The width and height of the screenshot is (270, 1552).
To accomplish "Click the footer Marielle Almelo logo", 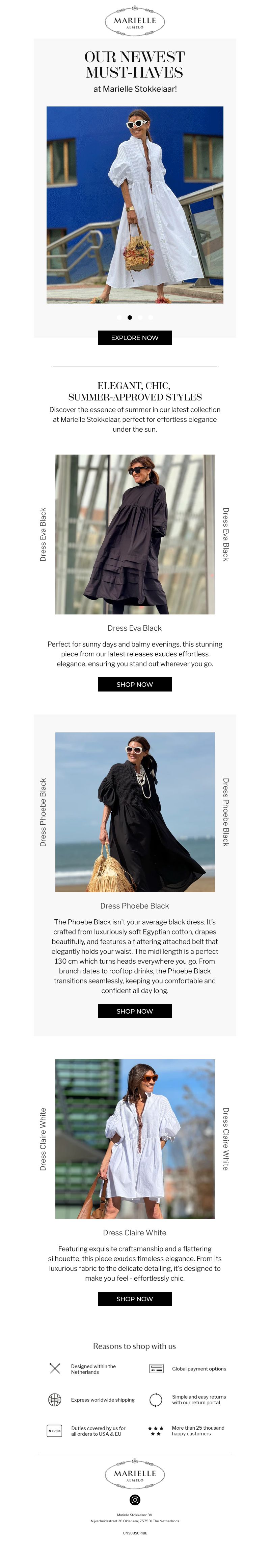I will [x=135, y=1474].
